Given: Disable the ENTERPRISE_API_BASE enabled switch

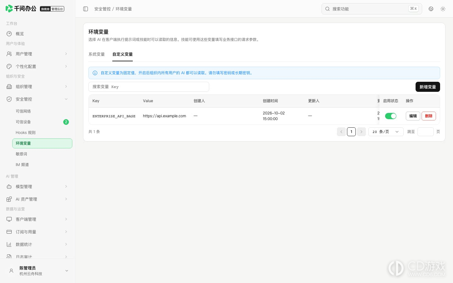Looking at the screenshot, I should [391, 116].
